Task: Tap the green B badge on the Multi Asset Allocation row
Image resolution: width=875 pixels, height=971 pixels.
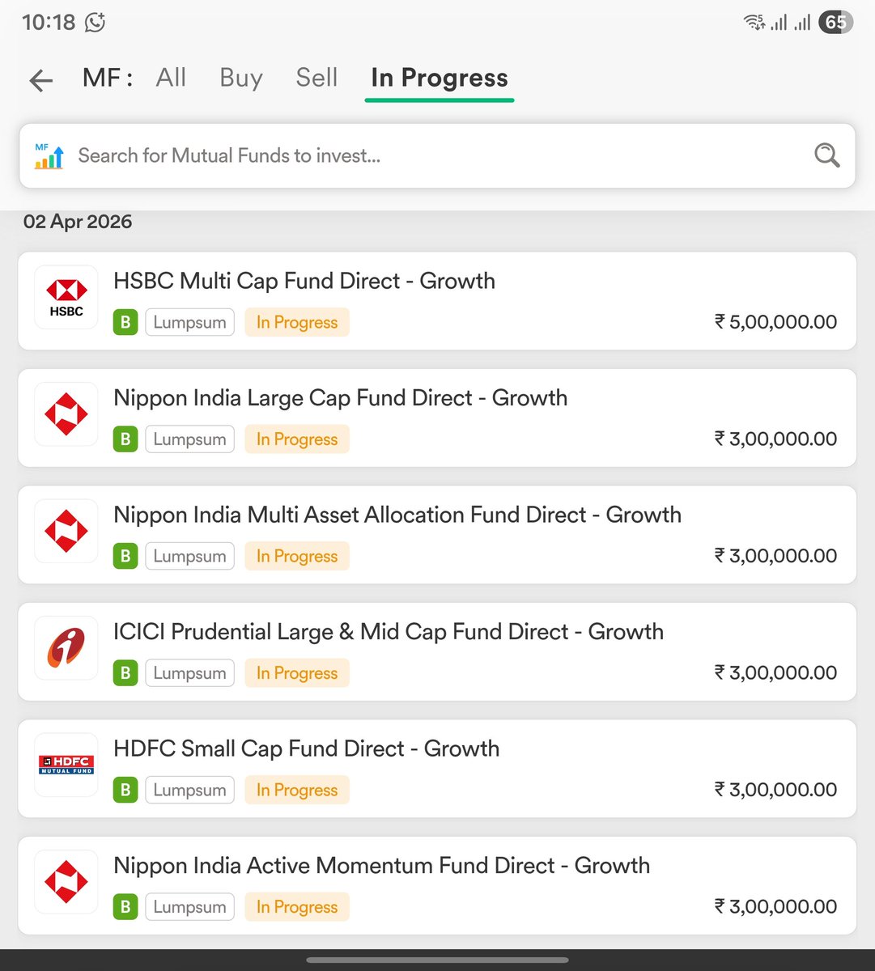Action: (125, 556)
